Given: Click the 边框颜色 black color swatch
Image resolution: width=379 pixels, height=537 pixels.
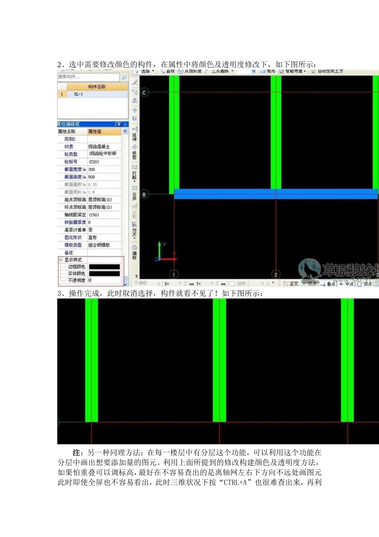Looking at the screenshot, I should click(x=104, y=267).
